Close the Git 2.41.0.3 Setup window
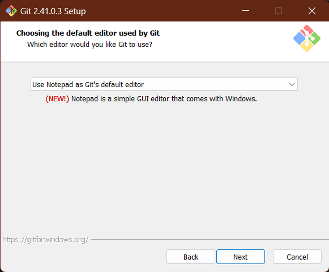Image resolution: width=329 pixels, height=272 pixels. pos(312,11)
